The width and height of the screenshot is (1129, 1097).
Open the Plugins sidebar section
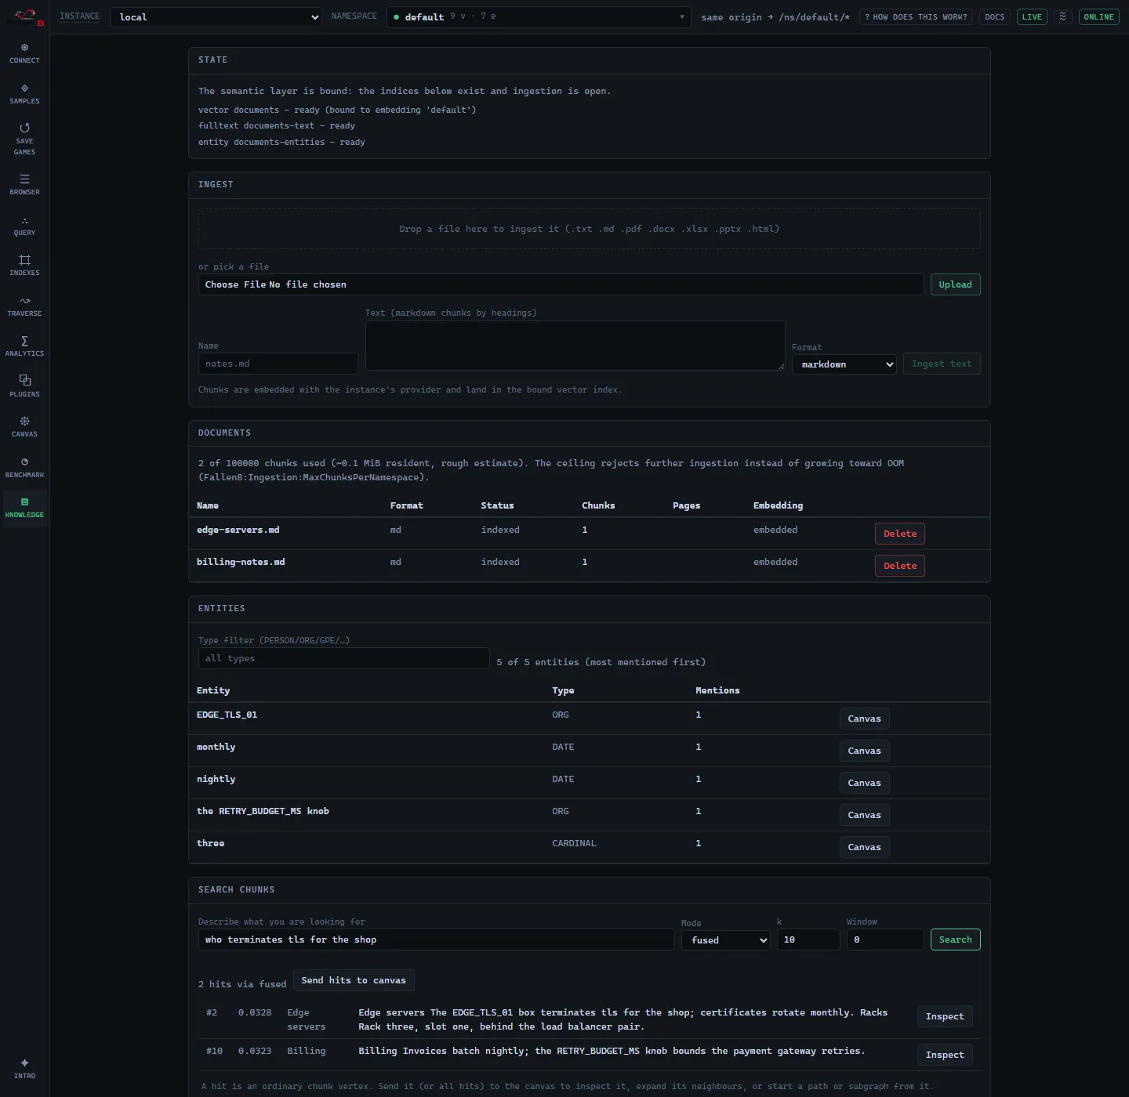point(24,387)
